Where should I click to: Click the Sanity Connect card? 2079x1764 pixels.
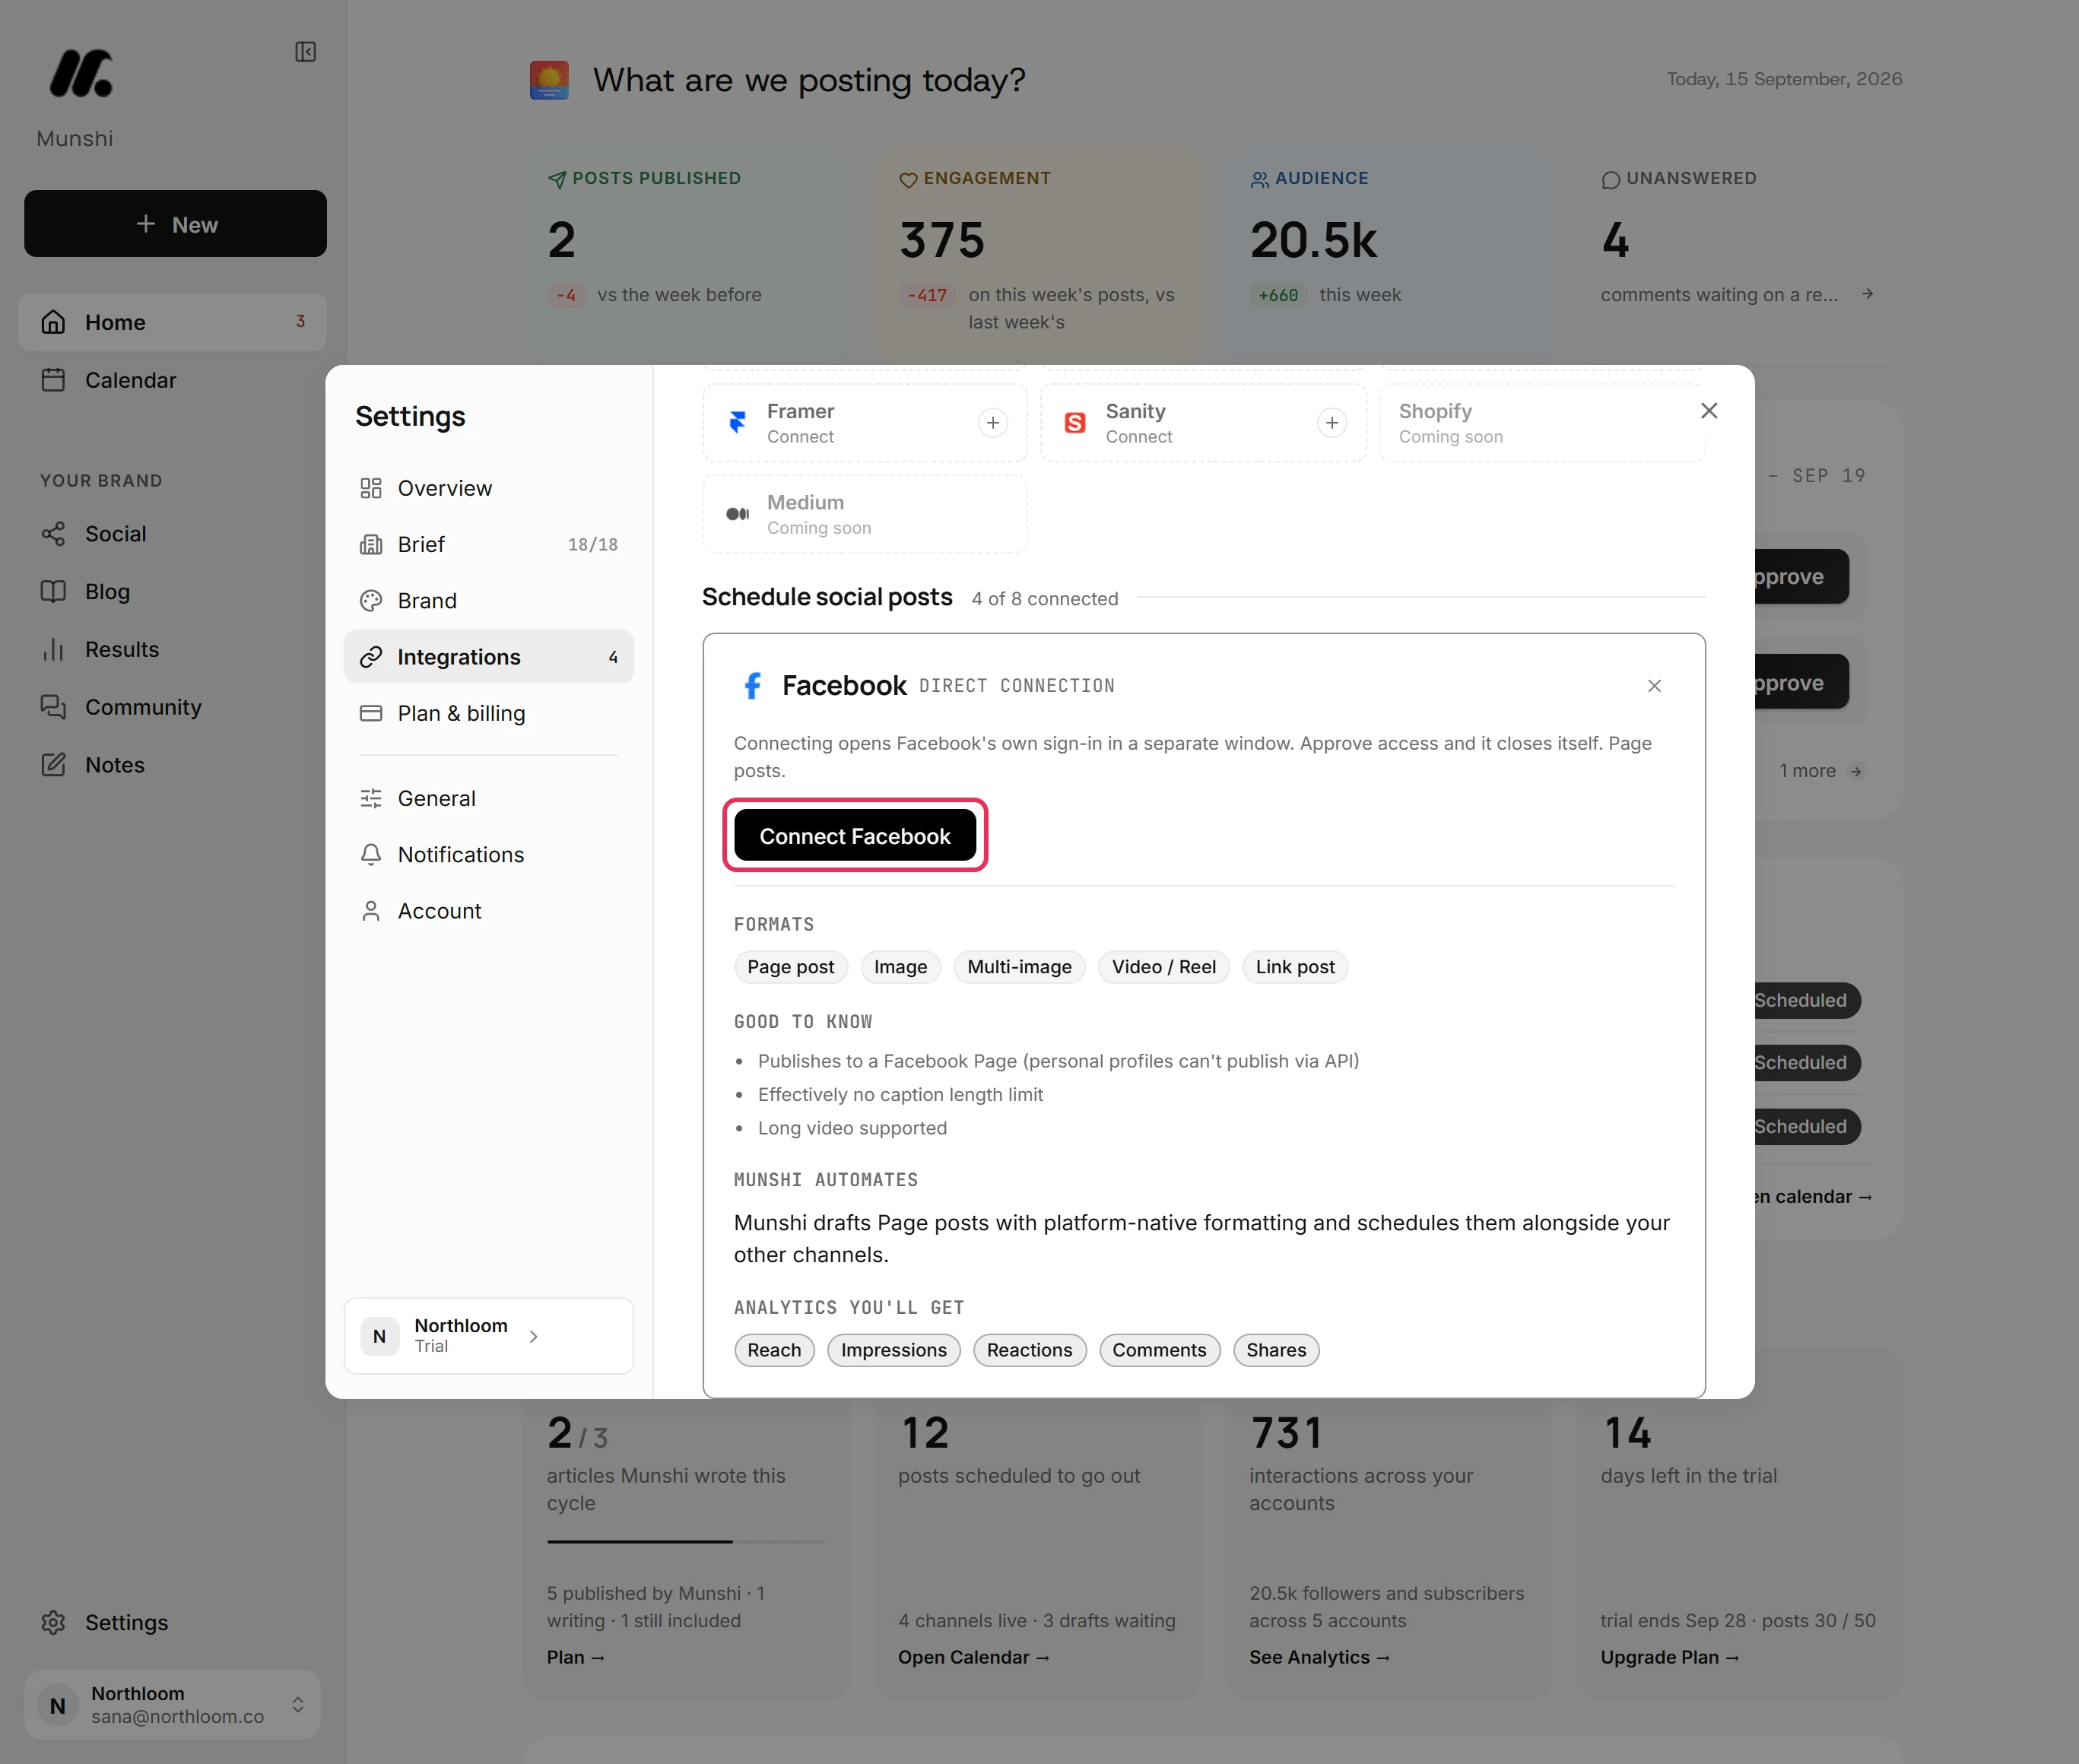point(1203,423)
